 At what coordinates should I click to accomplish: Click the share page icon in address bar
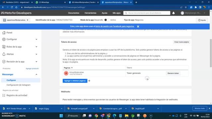(x=181, y=7)
